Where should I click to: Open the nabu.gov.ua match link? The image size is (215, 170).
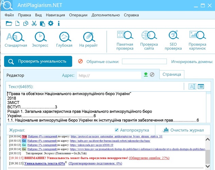110,141
